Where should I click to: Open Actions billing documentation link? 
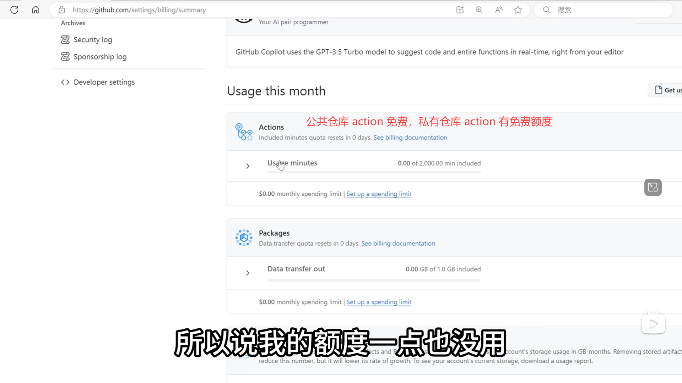[410, 138]
